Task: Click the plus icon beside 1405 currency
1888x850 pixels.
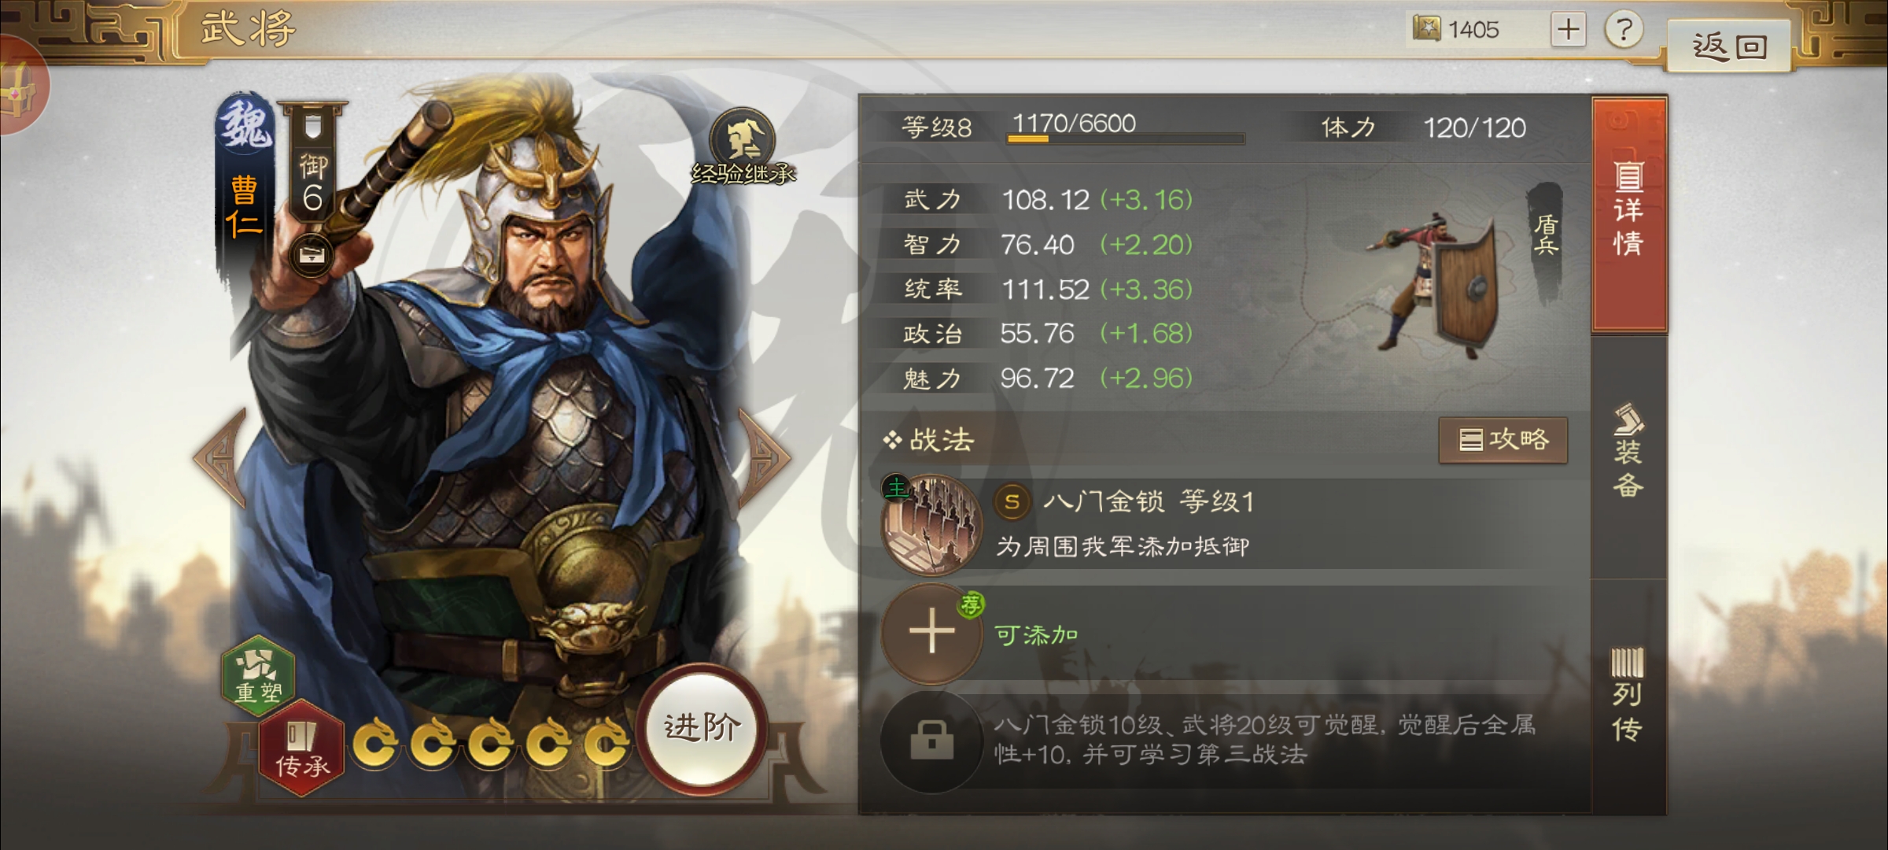Action: (x=1568, y=30)
